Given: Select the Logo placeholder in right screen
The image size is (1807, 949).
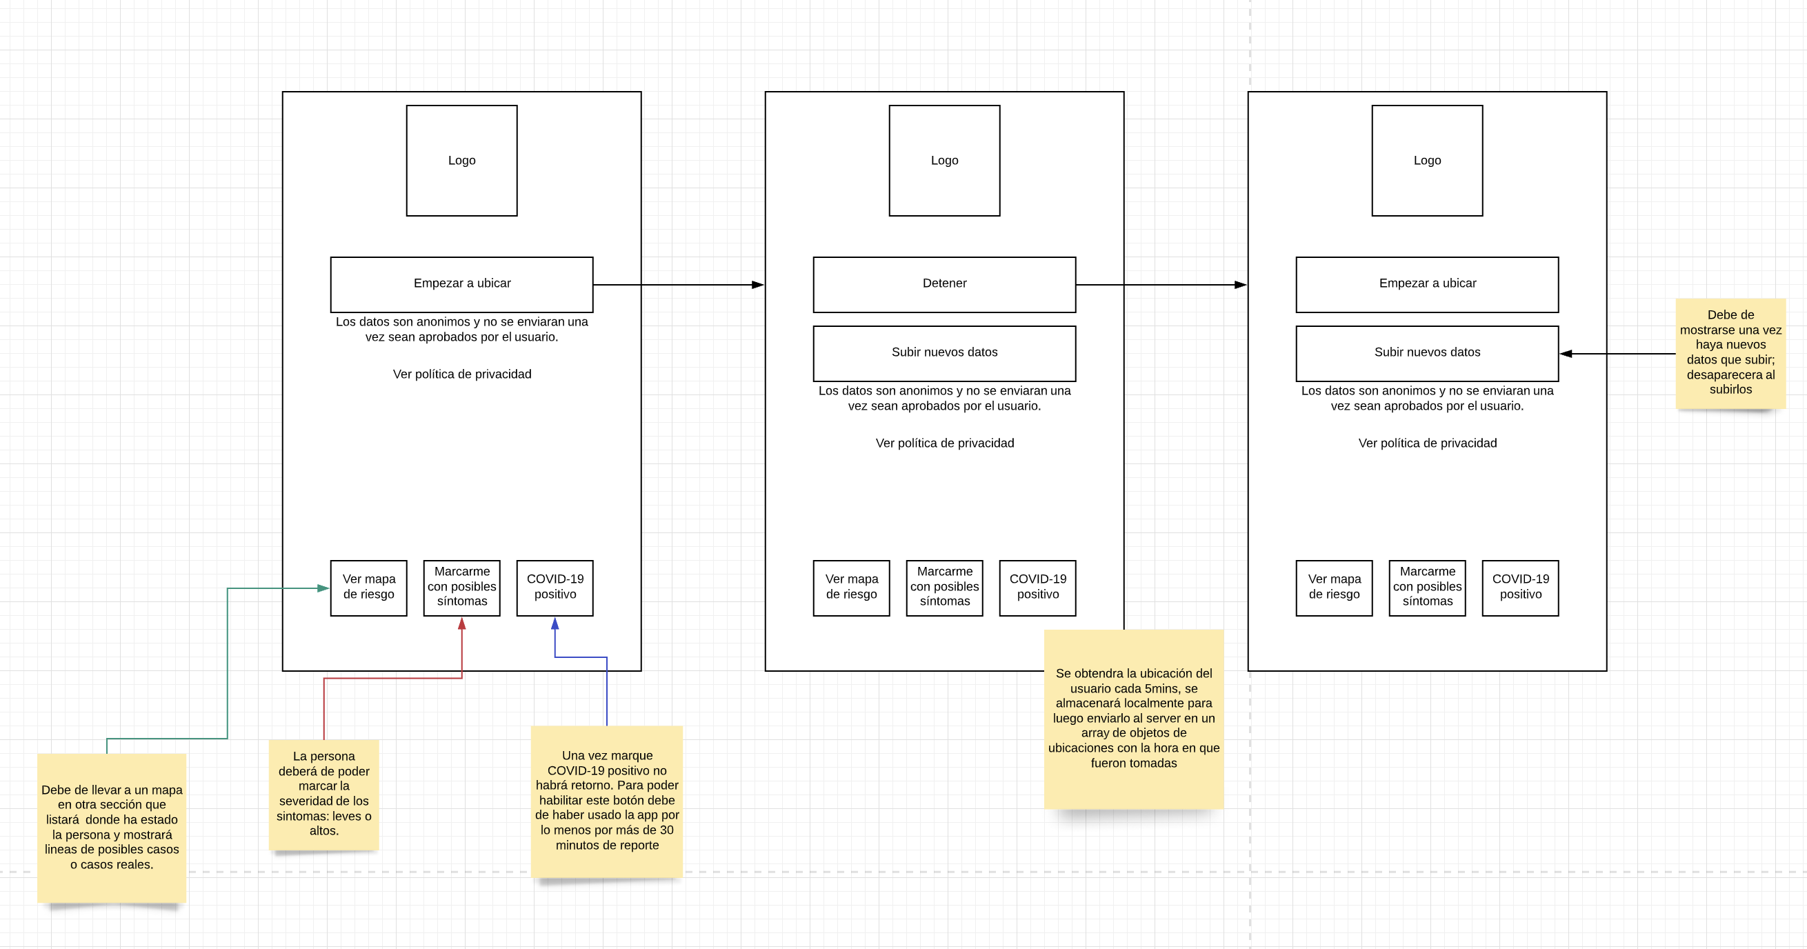Looking at the screenshot, I should coord(1427,161).
